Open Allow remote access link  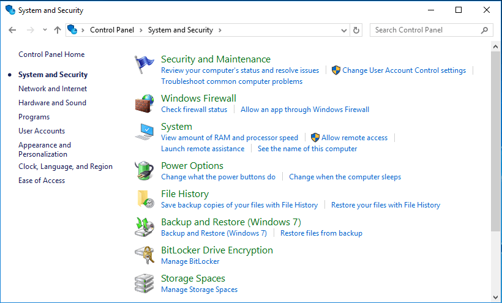click(x=354, y=138)
